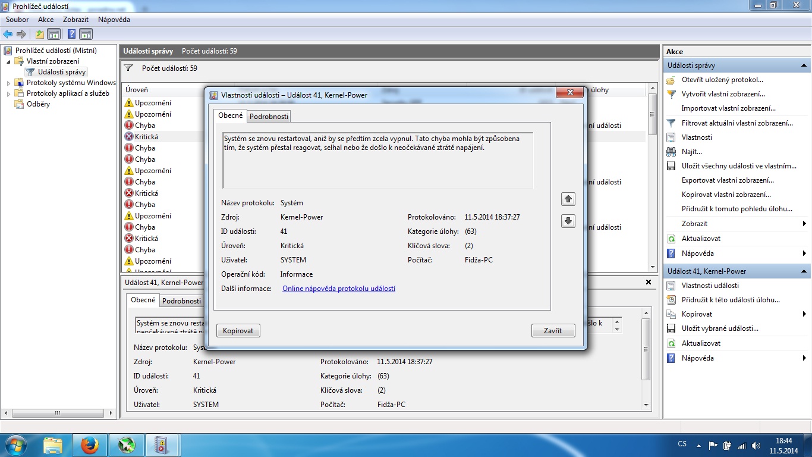Click Importovat vlastní zobrazení action
This screenshot has height=457, width=812.
click(728, 108)
